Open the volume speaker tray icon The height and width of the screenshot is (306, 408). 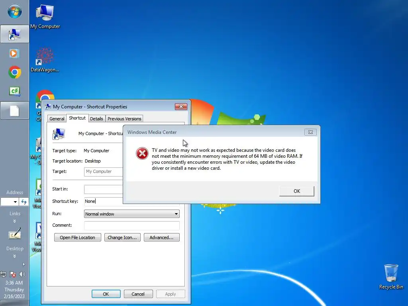coord(22,274)
